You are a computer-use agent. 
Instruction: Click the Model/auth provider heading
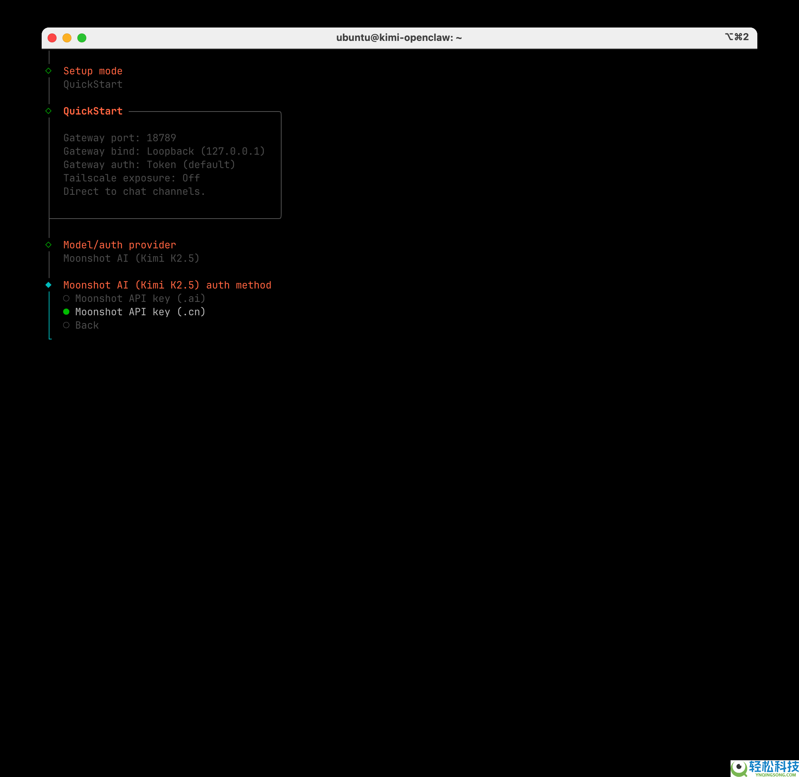click(x=120, y=245)
